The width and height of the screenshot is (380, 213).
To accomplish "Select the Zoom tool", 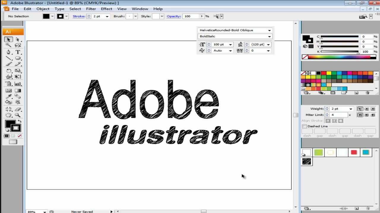I will tap(18, 115).
